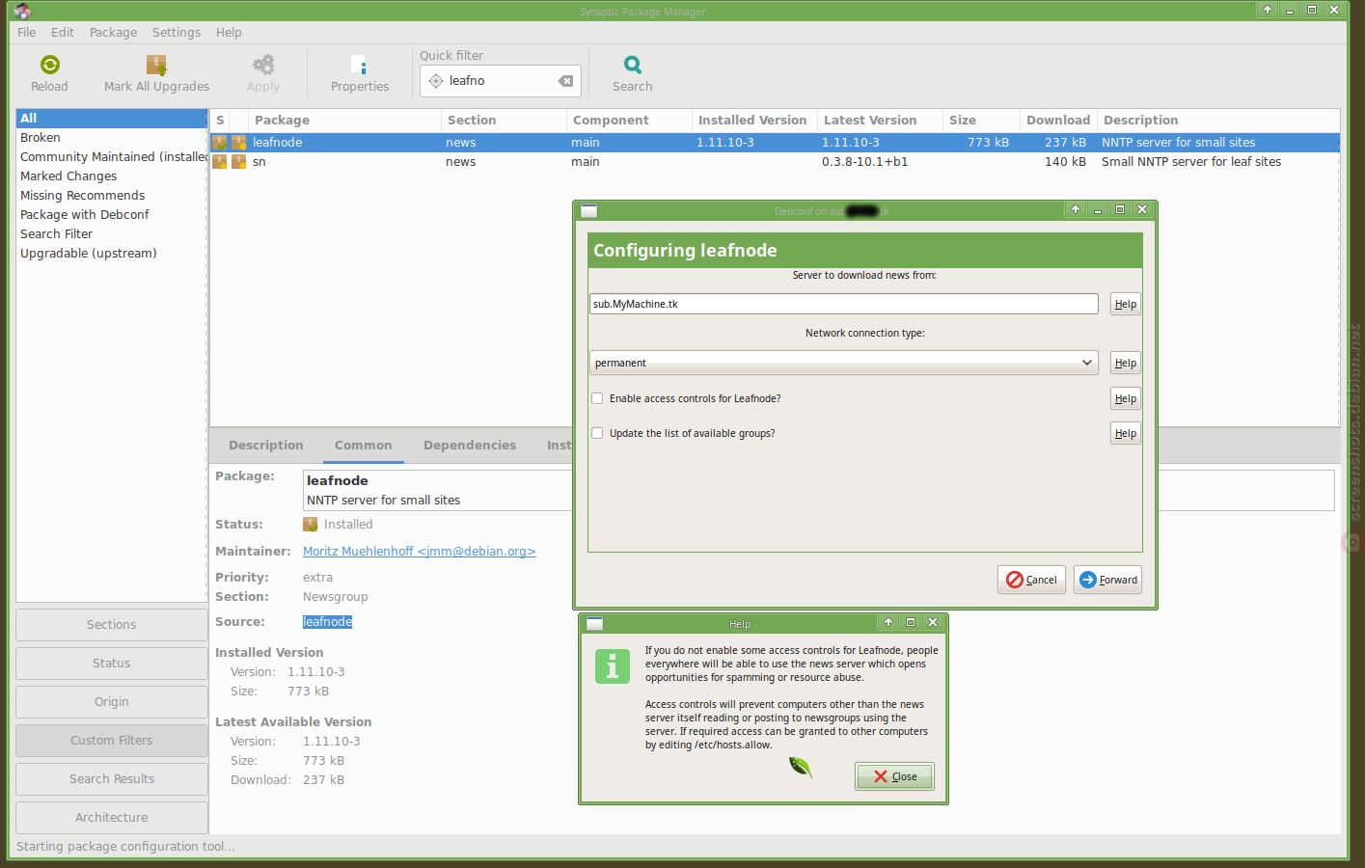This screenshot has height=868, width=1365.
Task: Click the Sections filter button
Action: click(112, 625)
